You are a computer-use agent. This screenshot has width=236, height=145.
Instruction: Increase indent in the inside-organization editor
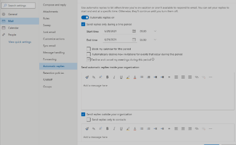(x=162, y=77)
